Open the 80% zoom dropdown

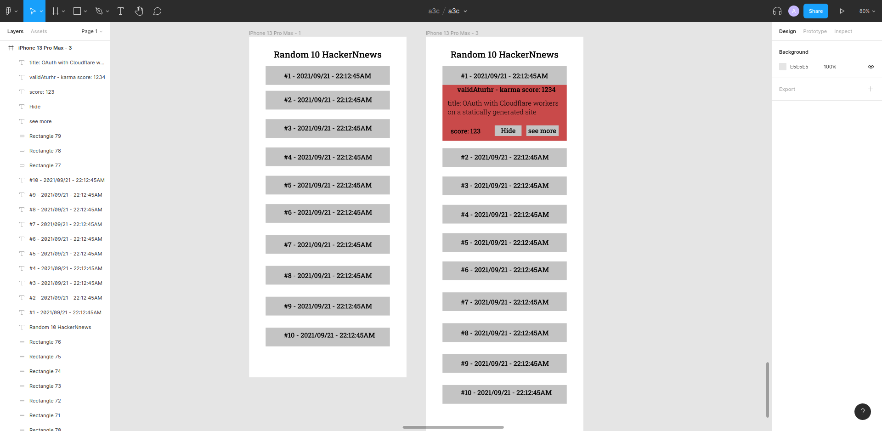coord(867,11)
